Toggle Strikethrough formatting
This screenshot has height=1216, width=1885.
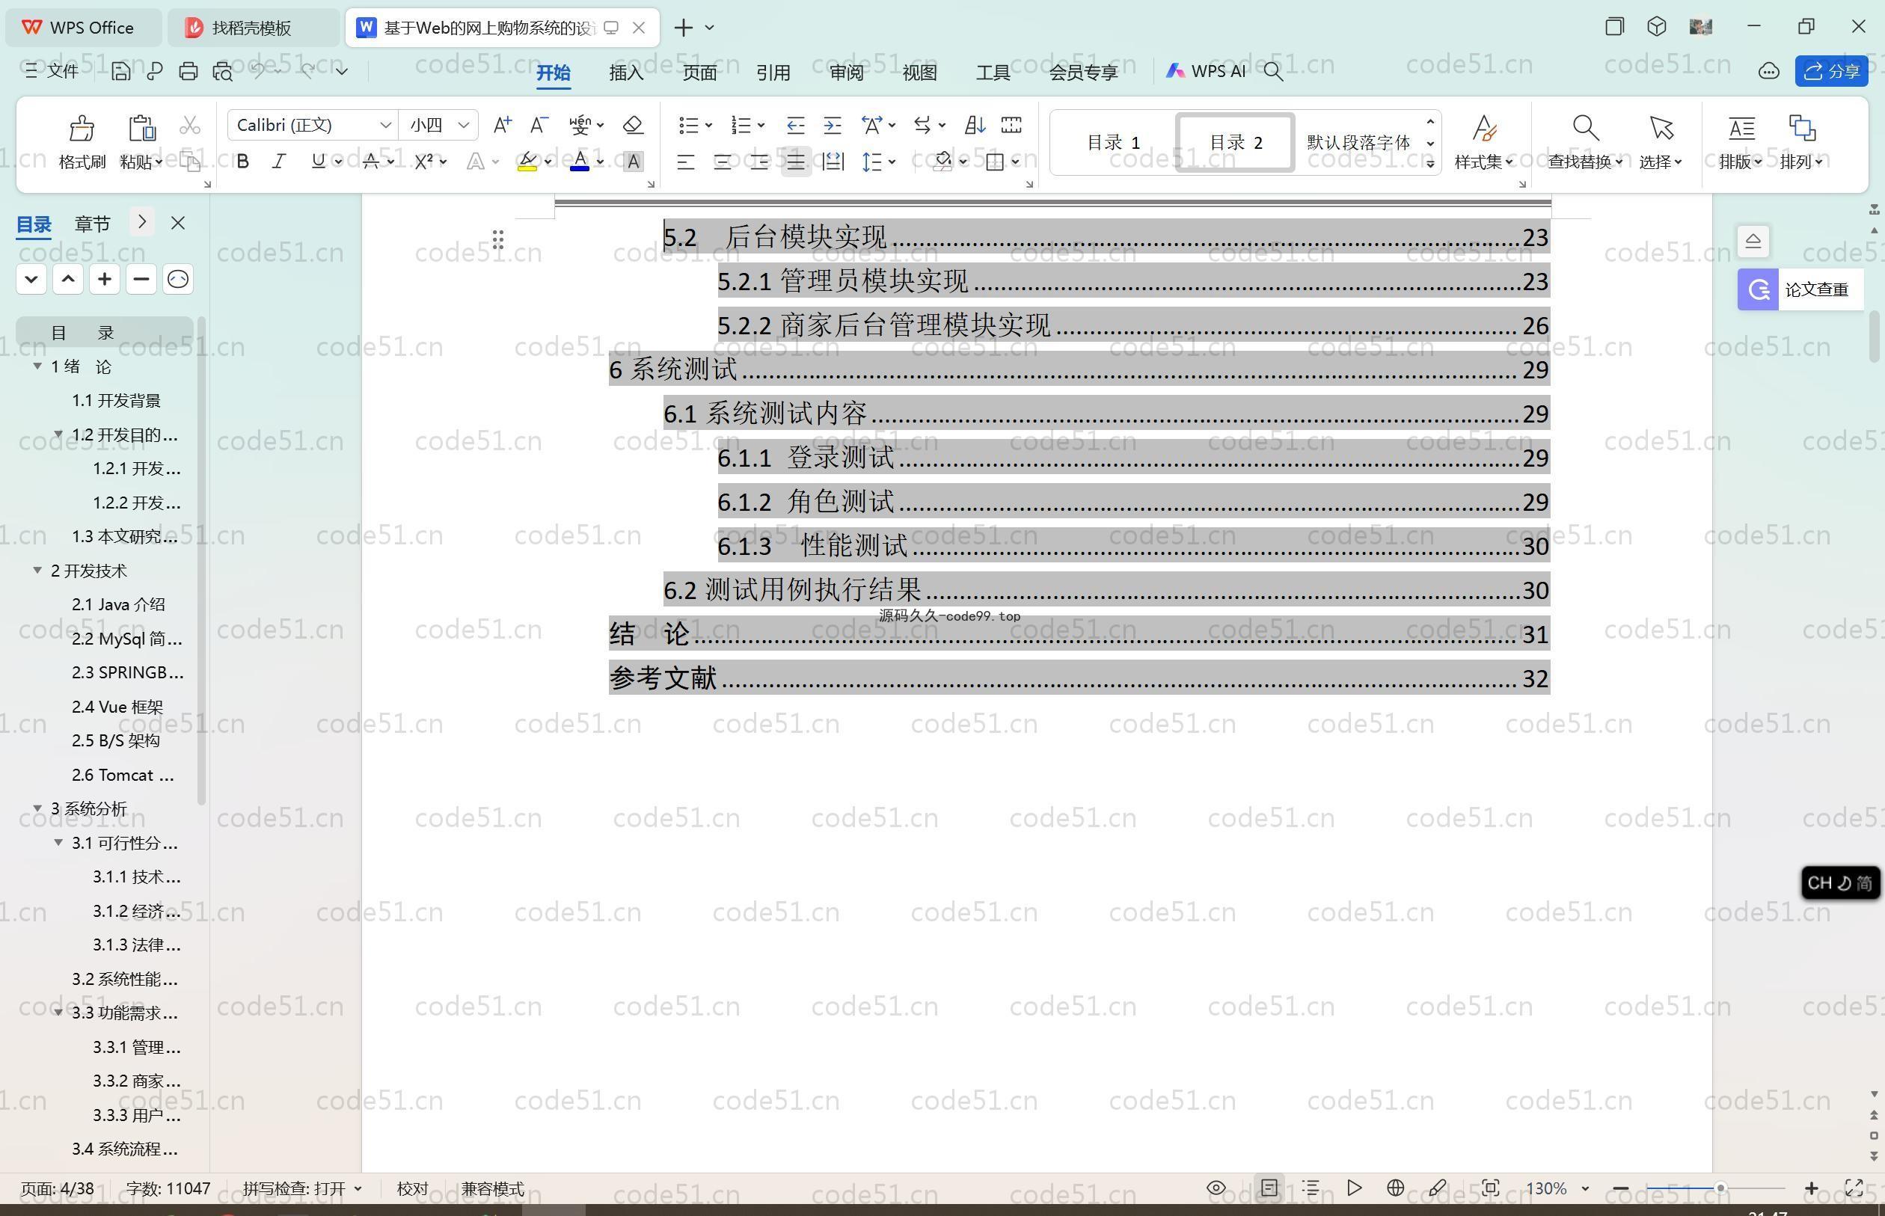tap(370, 162)
